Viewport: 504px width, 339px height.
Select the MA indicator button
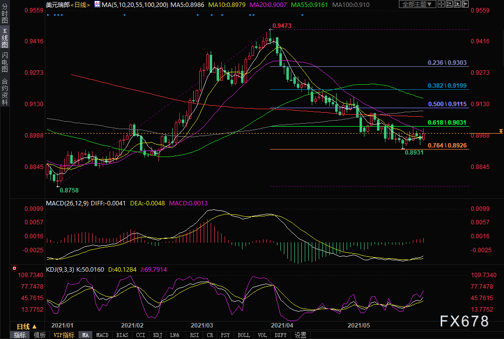click(86, 335)
